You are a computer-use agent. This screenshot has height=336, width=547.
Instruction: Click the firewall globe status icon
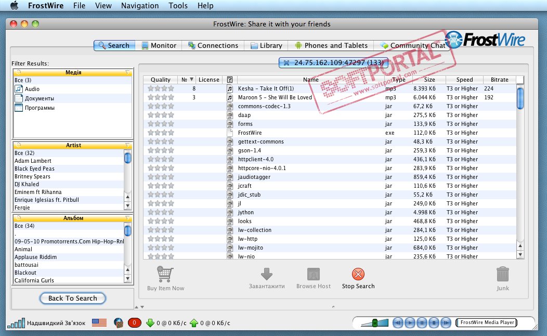pyautogui.click(x=119, y=323)
